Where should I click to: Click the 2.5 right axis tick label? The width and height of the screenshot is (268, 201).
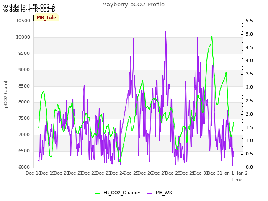249,100
